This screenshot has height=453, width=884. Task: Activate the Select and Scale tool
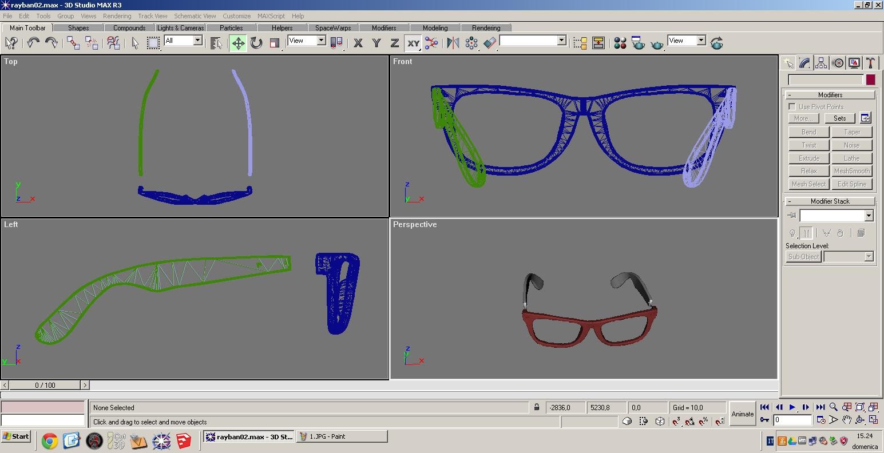(275, 43)
